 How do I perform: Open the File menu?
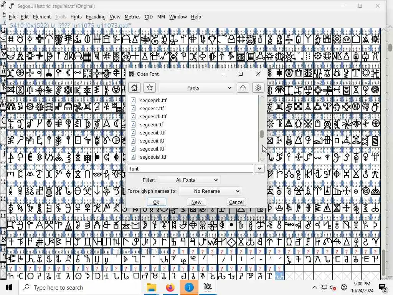(x=13, y=17)
